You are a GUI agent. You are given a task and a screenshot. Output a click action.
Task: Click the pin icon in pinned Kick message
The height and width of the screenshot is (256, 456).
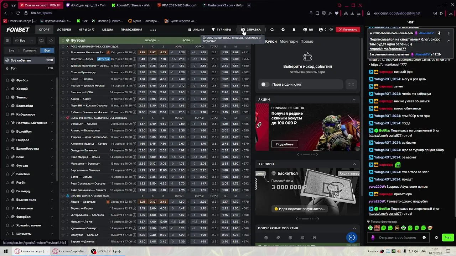439,33
